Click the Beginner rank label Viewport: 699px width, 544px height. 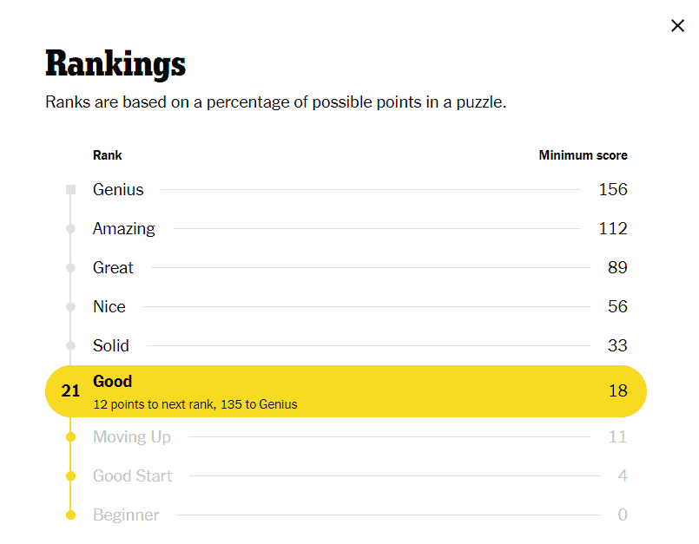coord(126,515)
